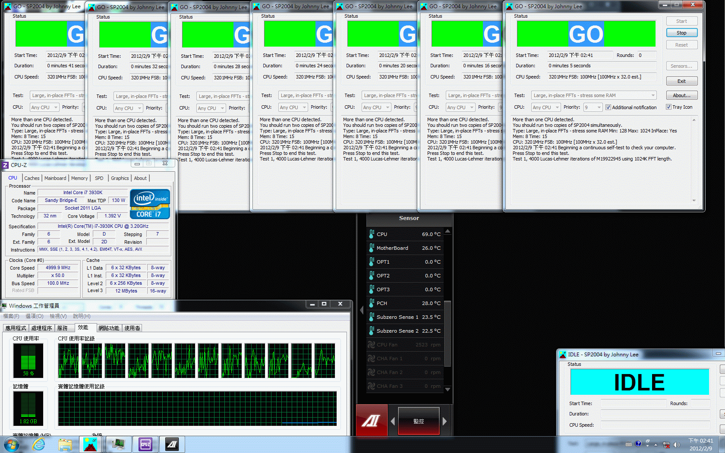Toggle the Additional notification checkbox
This screenshot has height=453, width=725.
[608, 107]
